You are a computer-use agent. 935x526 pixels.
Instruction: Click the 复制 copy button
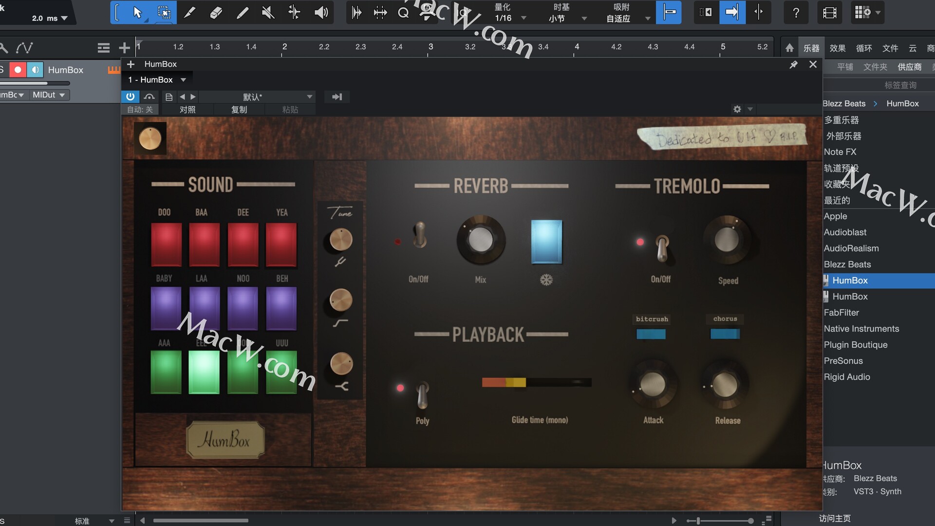pyautogui.click(x=239, y=110)
